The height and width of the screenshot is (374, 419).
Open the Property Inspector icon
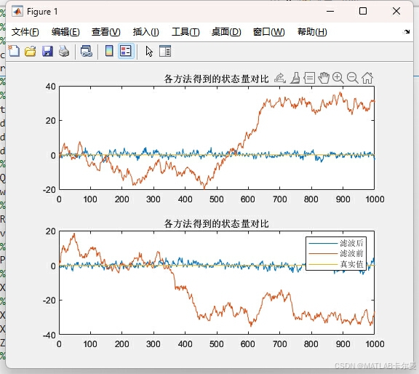165,51
